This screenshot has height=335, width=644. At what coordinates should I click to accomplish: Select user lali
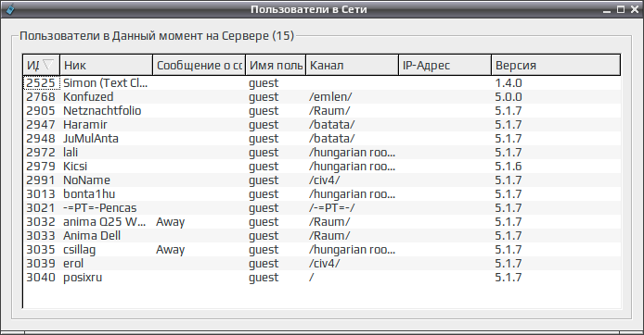pyautogui.click(x=71, y=153)
